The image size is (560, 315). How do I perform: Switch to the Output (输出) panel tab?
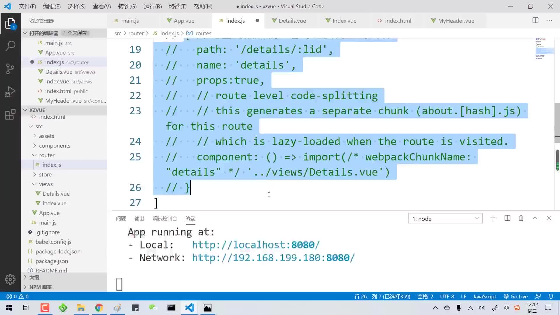coord(139,218)
